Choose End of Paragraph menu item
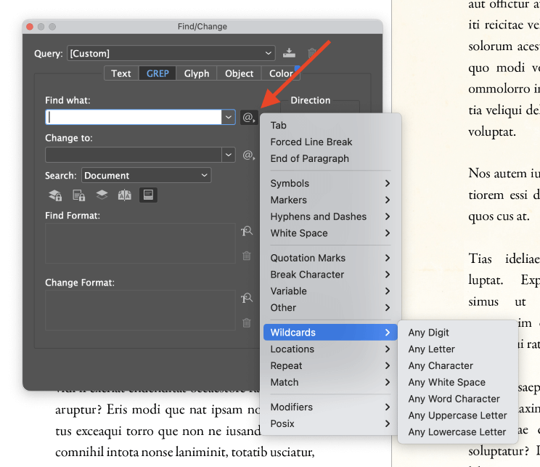The image size is (540, 467). point(331,158)
